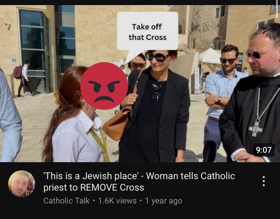Click 'priest to REMOVE Cross' title line
Image resolution: width=280 pixels, height=219 pixels.
click(94, 188)
